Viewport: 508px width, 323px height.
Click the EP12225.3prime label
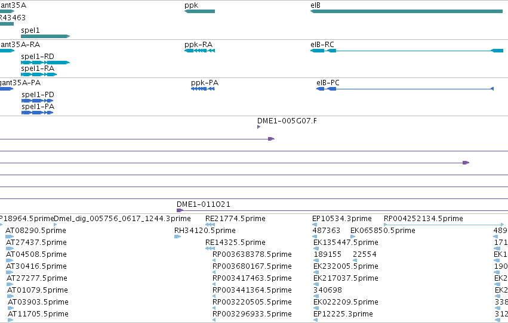pyautogui.click(x=343, y=314)
